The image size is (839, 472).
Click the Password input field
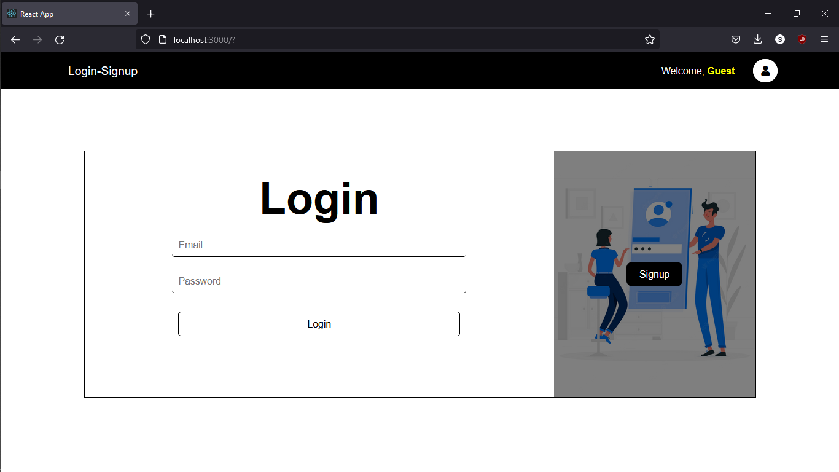[x=319, y=281]
